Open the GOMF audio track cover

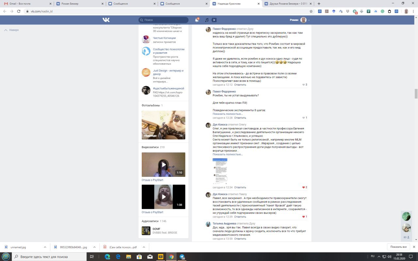pos(146,231)
